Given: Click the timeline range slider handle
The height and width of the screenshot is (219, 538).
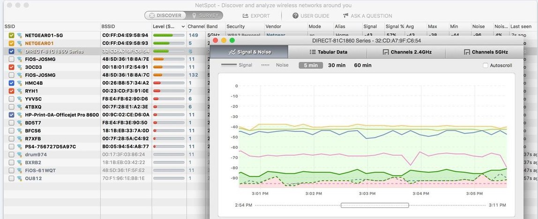Looking at the screenshot, I should pyautogui.click(x=374, y=205).
